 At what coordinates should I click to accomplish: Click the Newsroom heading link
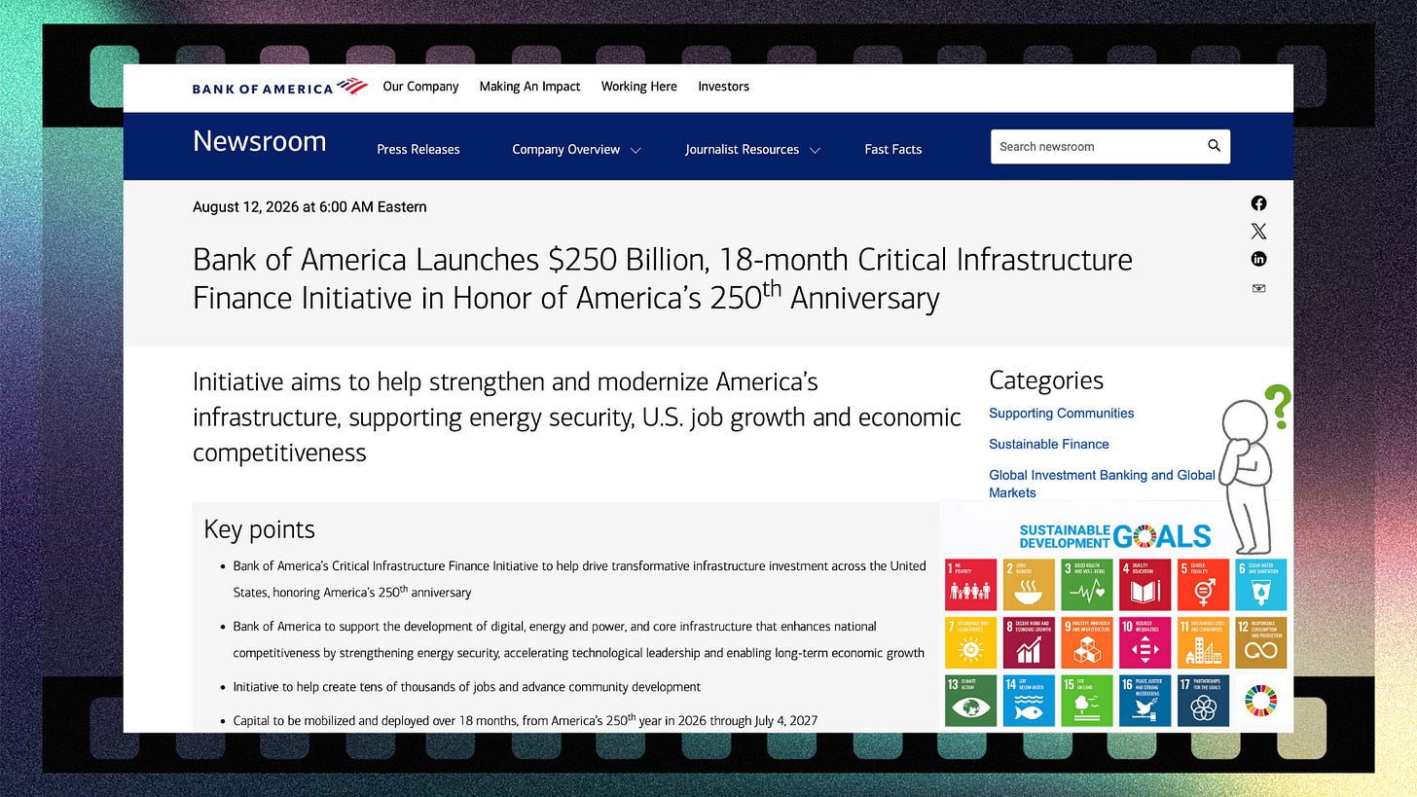click(x=259, y=141)
